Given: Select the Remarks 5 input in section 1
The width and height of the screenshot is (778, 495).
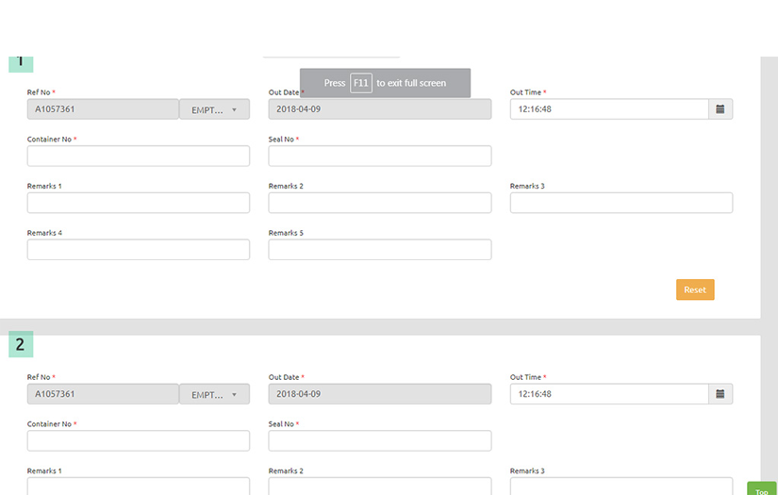Looking at the screenshot, I should [380, 250].
